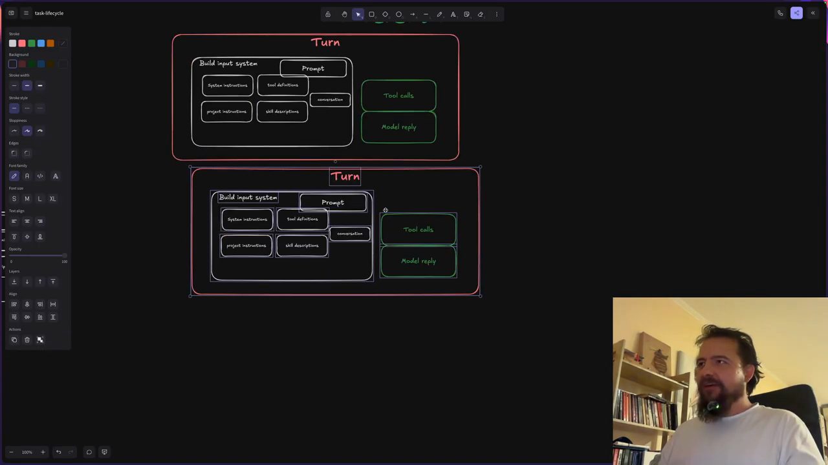Set font size to XL
Viewport: 828px width, 465px height.
[53, 198]
